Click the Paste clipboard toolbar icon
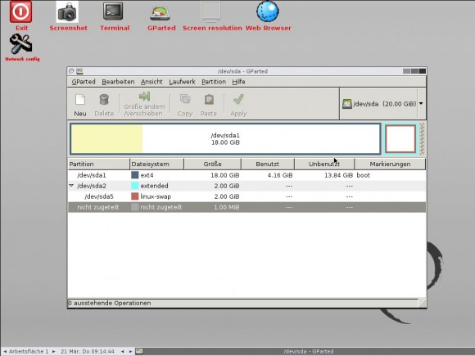475x356 pixels. (209, 99)
